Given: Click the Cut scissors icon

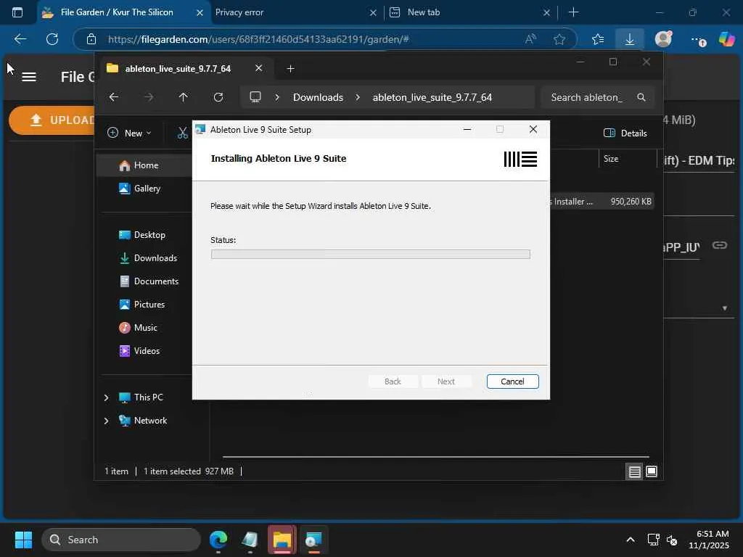Looking at the screenshot, I should click(x=182, y=133).
